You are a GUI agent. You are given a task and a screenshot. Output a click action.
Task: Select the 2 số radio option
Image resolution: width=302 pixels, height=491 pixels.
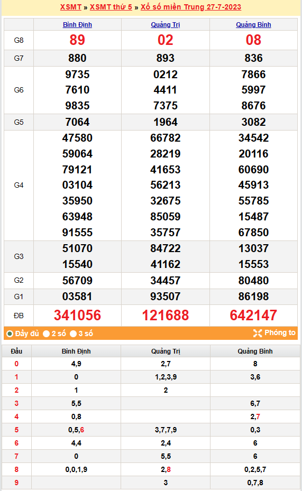pyautogui.click(x=47, y=334)
